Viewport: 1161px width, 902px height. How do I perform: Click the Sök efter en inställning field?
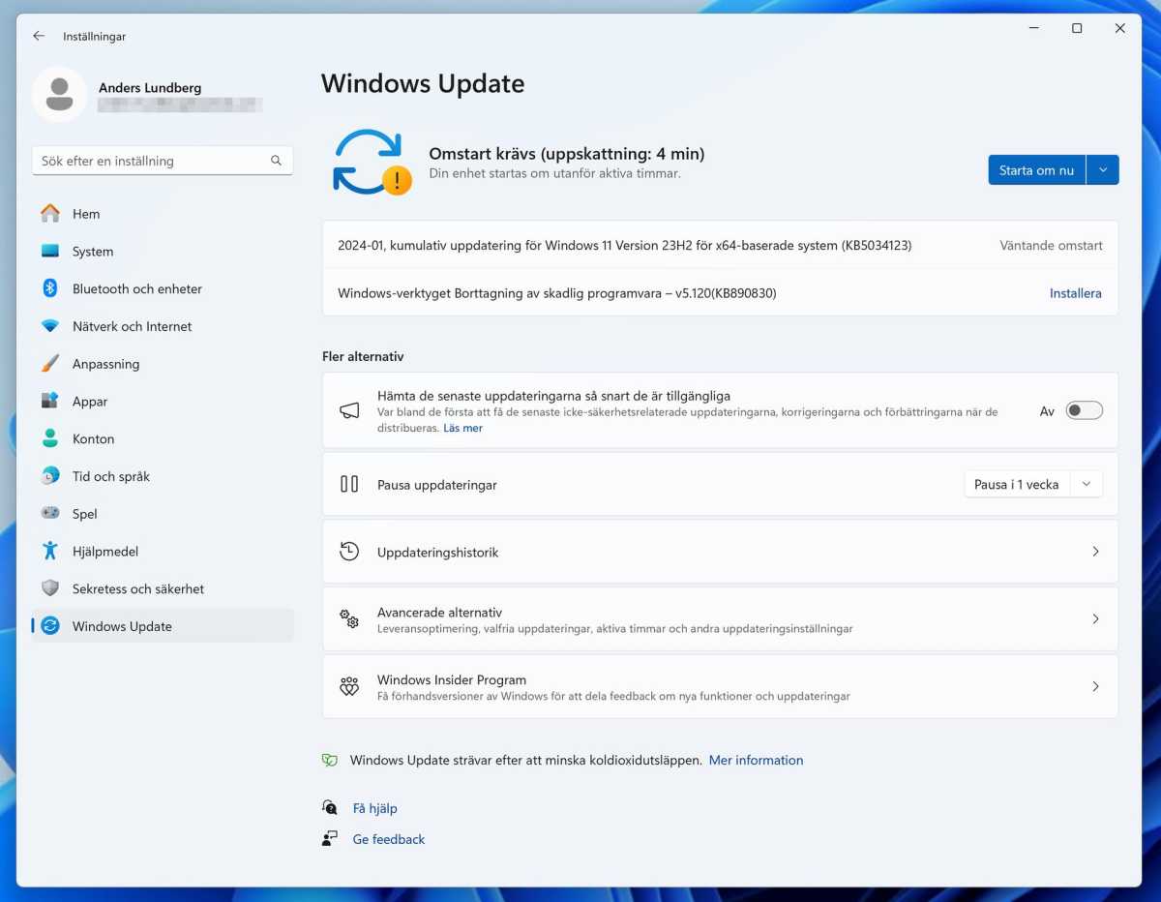[x=163, y=161]
